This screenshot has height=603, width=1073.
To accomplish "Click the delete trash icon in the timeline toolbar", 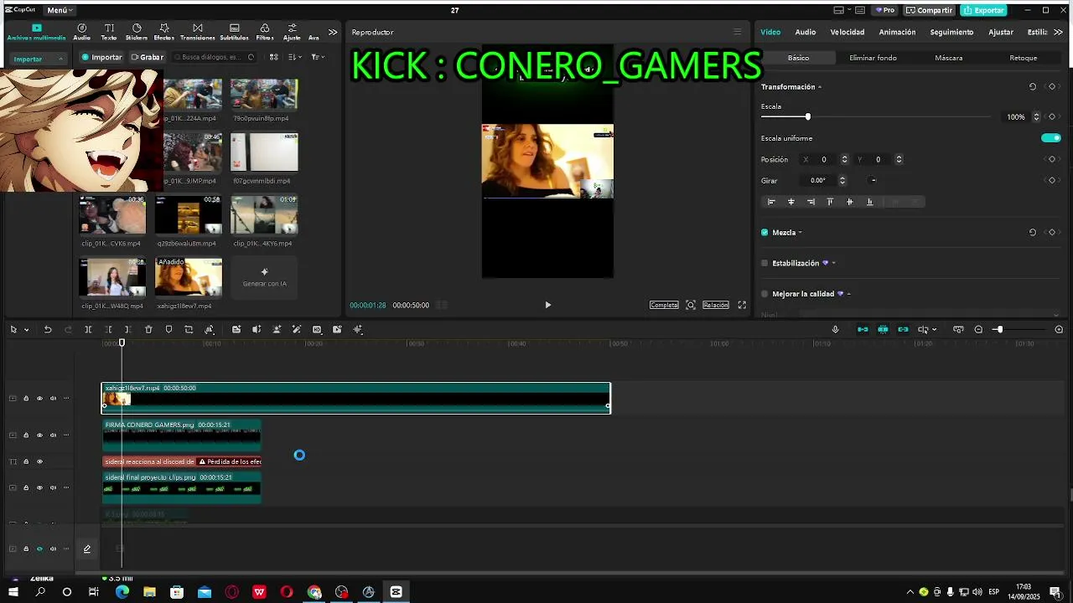I will coord(148,329).
